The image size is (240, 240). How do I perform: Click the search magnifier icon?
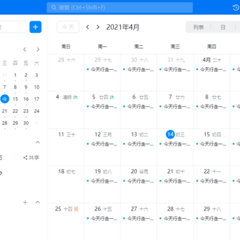[53, 7]
